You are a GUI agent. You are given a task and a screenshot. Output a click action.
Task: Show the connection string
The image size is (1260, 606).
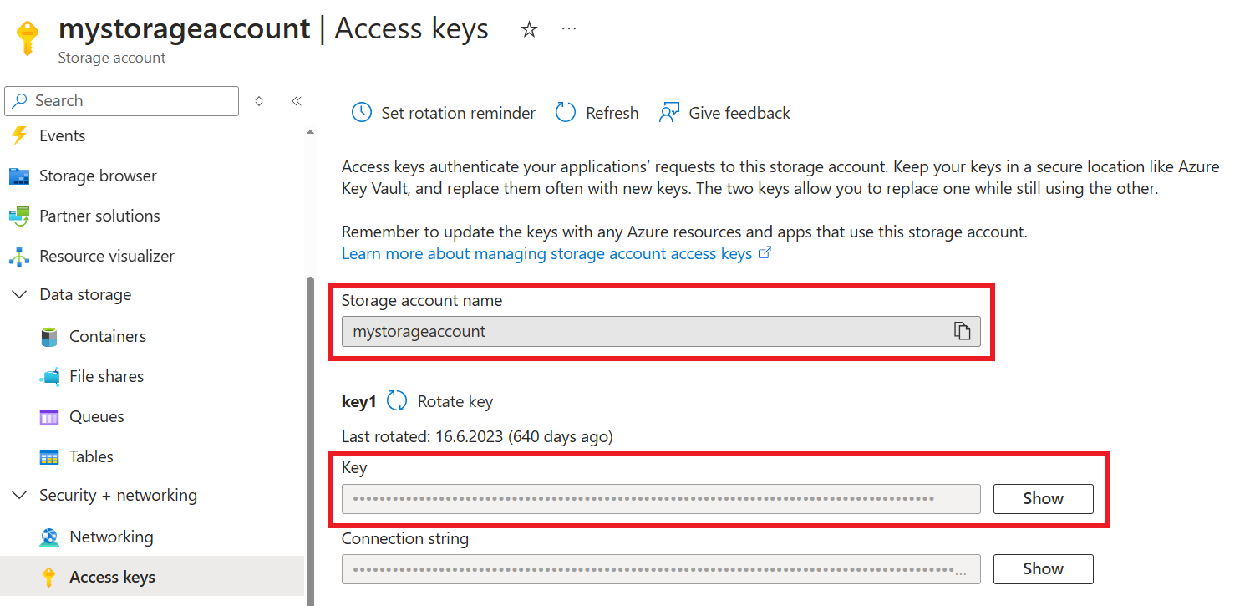coord(1042,568)
